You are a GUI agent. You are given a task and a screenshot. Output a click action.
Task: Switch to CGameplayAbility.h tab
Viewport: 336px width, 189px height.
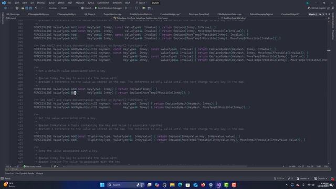pyautogui.click(x=67, y=14)
